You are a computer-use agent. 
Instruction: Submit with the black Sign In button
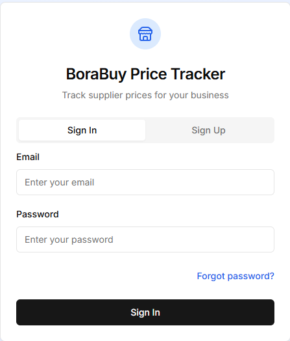coord(145,312)
